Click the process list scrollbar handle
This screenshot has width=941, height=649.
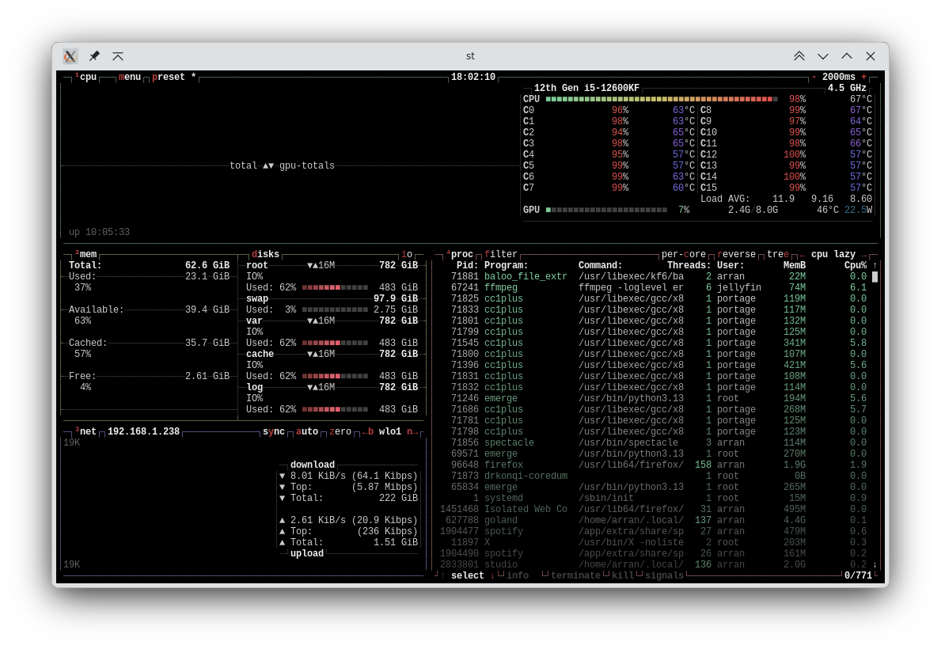tap(875, 277)
